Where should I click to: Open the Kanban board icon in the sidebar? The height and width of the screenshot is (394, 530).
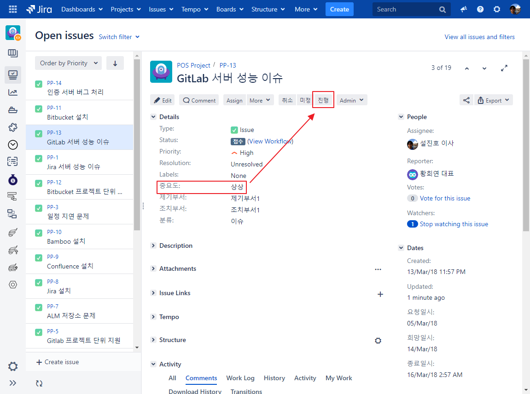13,53
